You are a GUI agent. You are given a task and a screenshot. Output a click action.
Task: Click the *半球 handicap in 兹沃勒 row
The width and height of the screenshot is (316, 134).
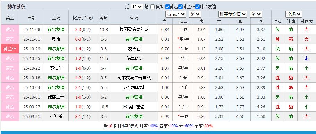tap(183, 49)
